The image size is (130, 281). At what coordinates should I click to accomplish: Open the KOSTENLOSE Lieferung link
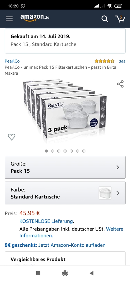(46, 221)
